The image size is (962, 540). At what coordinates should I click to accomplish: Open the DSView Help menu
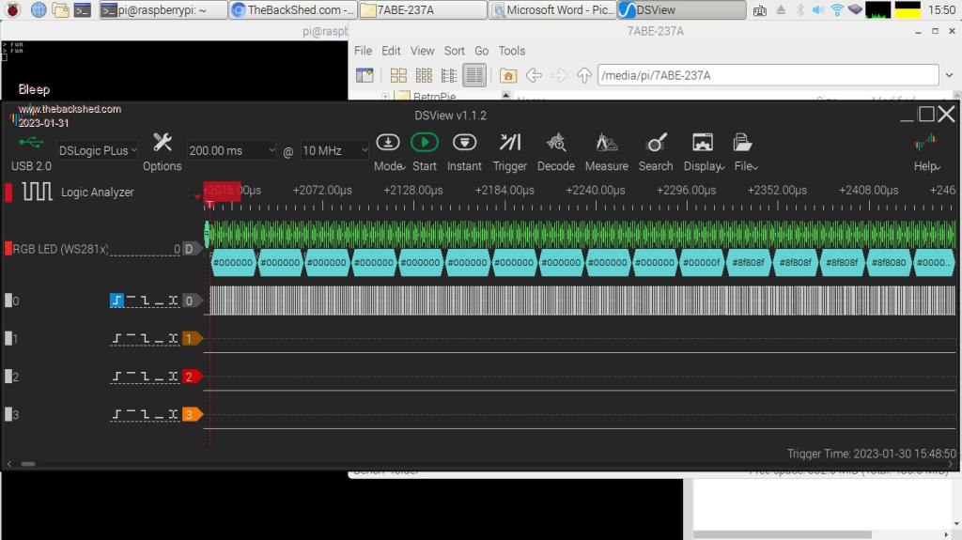[x=926, y=143]
